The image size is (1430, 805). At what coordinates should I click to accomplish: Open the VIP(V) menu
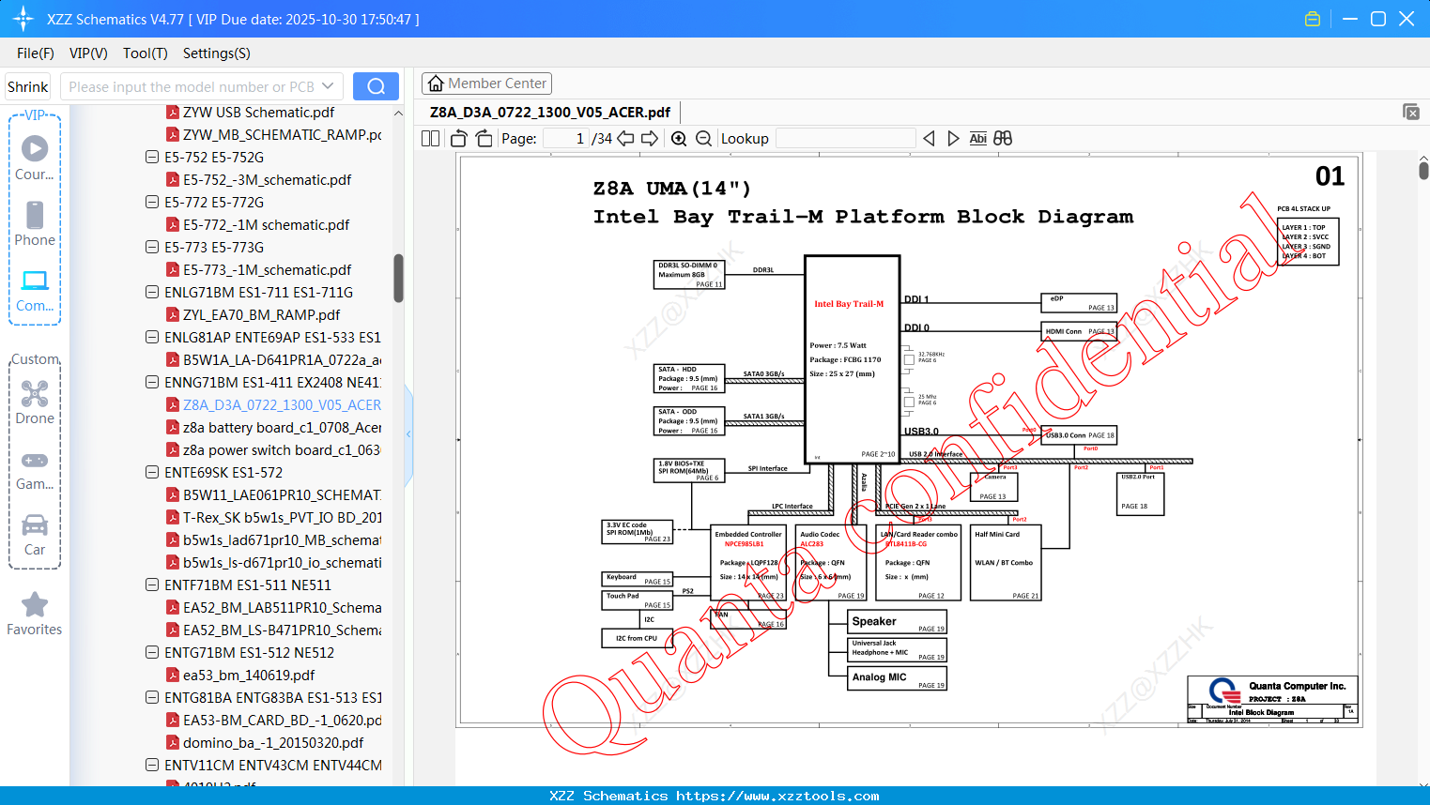88,53
